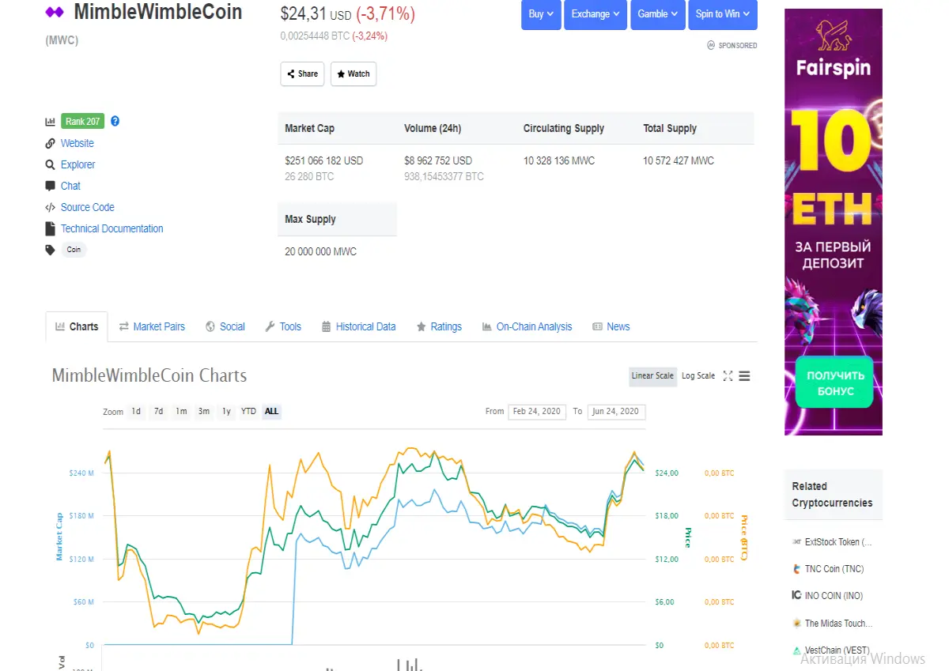Image resolution: width=949 pixels, height=671 pixels.
Task: Click the Fairspin bonus button in ad
Action: click(834, 383)
